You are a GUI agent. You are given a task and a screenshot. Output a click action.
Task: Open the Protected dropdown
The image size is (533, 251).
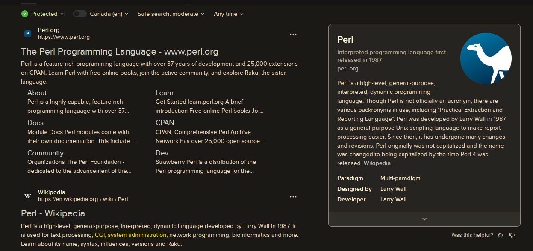[x=47, y=14]
